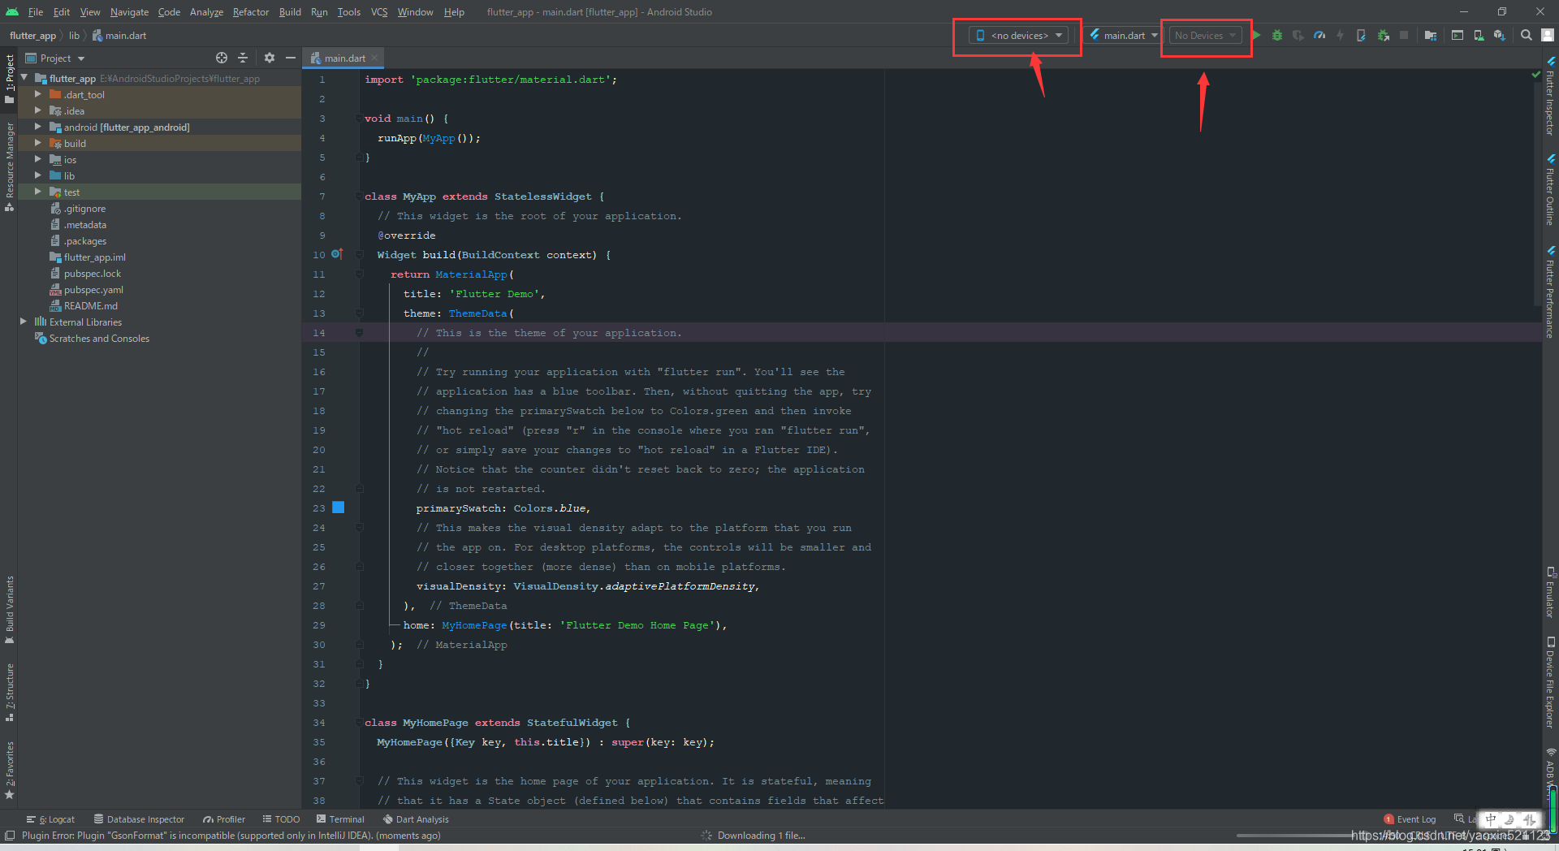Click the Profile speedometer icon
The height and width of the screenshot is (851, 1559).
(1319, 35)
